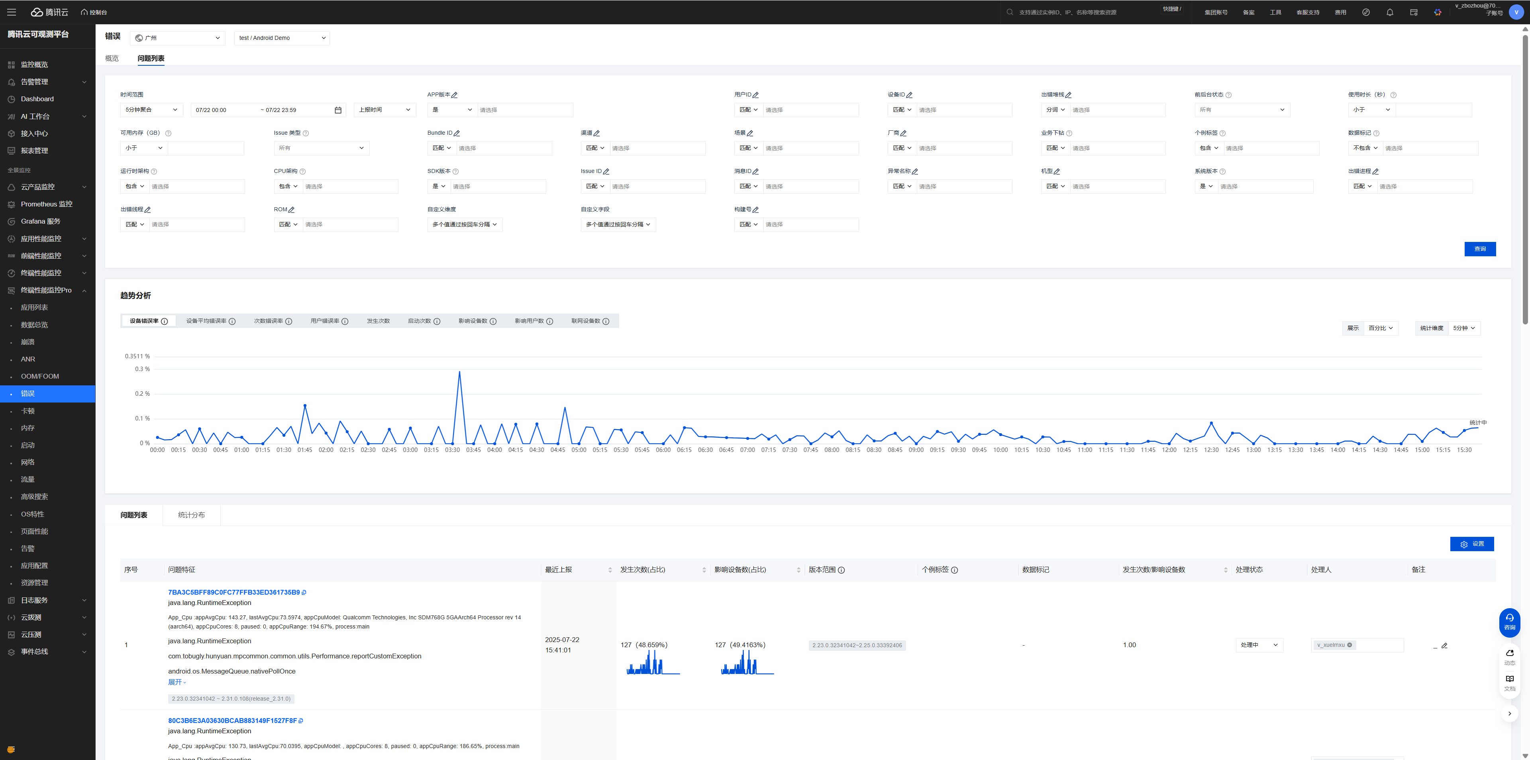1530x760 pixels.
Task: Open the 广州 region dropdown
Action: point(178,38)
